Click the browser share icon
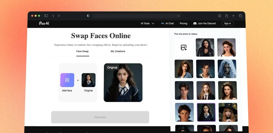The height and width of the screenshot is (133, 273). pyautogui.click(x=227, y=16)
